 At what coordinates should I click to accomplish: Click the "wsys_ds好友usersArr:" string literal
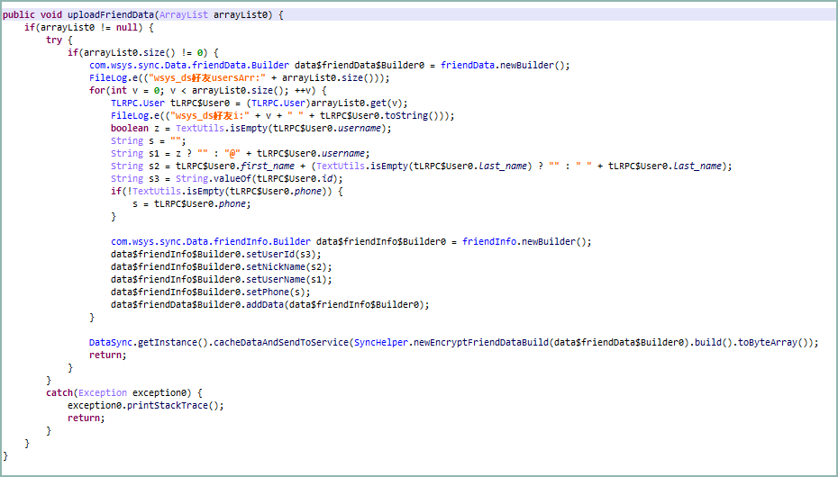[207, 78]
